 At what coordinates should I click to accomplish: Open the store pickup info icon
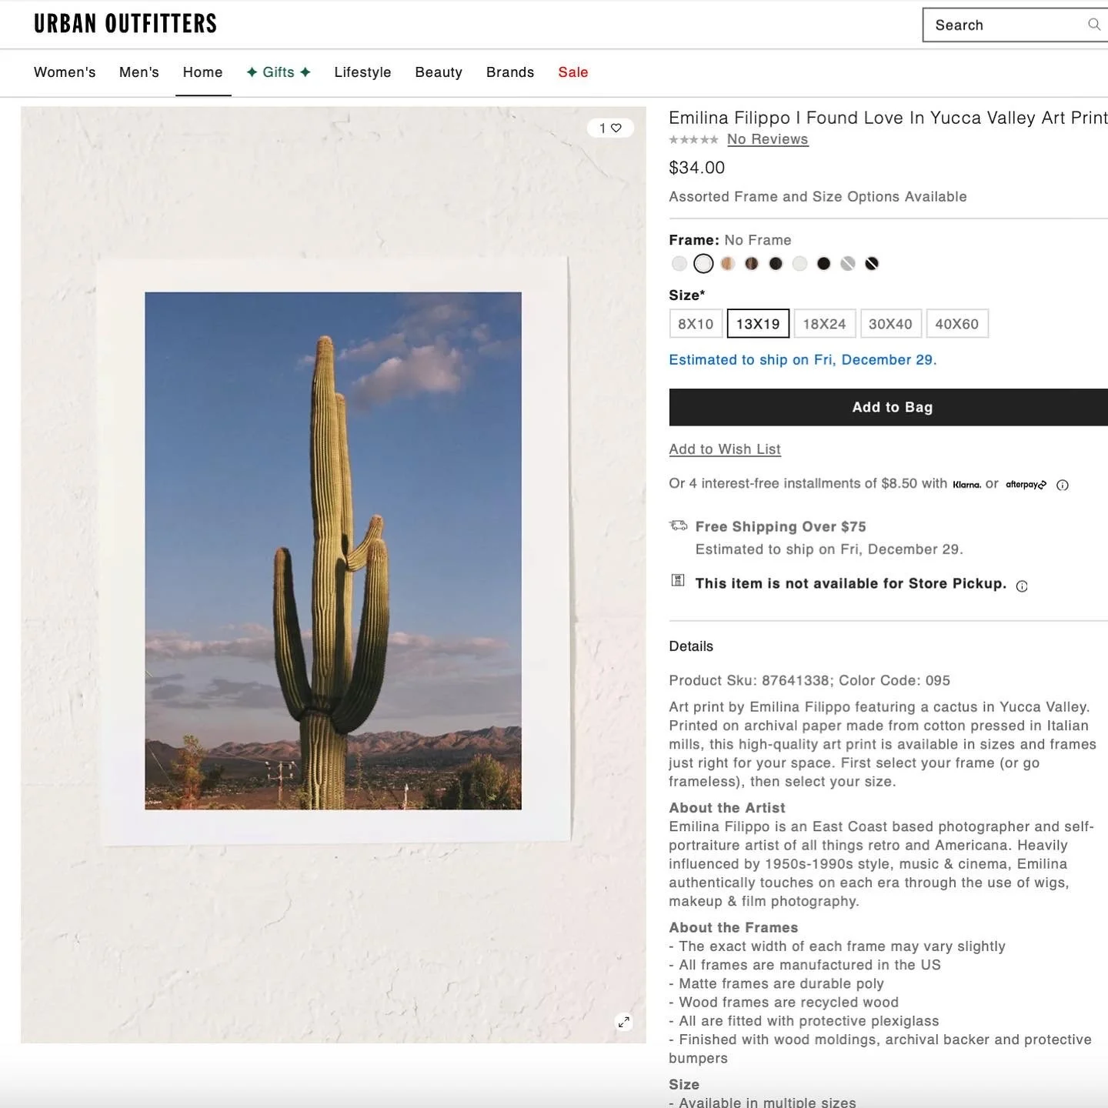[x=1022, y=586]
